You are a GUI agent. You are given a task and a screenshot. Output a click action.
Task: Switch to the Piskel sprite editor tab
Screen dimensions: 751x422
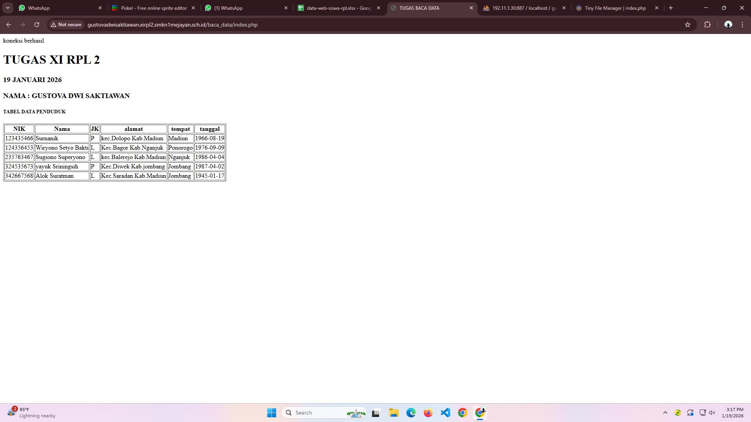click(153, 8)
